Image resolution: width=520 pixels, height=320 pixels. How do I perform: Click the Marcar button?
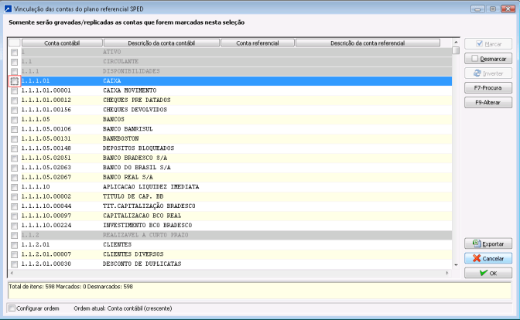(488, 44)
